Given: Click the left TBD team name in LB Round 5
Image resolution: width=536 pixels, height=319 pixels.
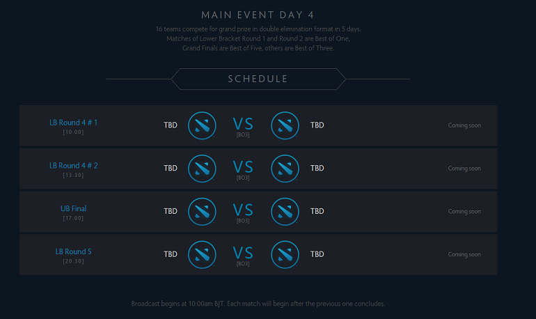Looking at the screenshot, I should tap(171, 254).
